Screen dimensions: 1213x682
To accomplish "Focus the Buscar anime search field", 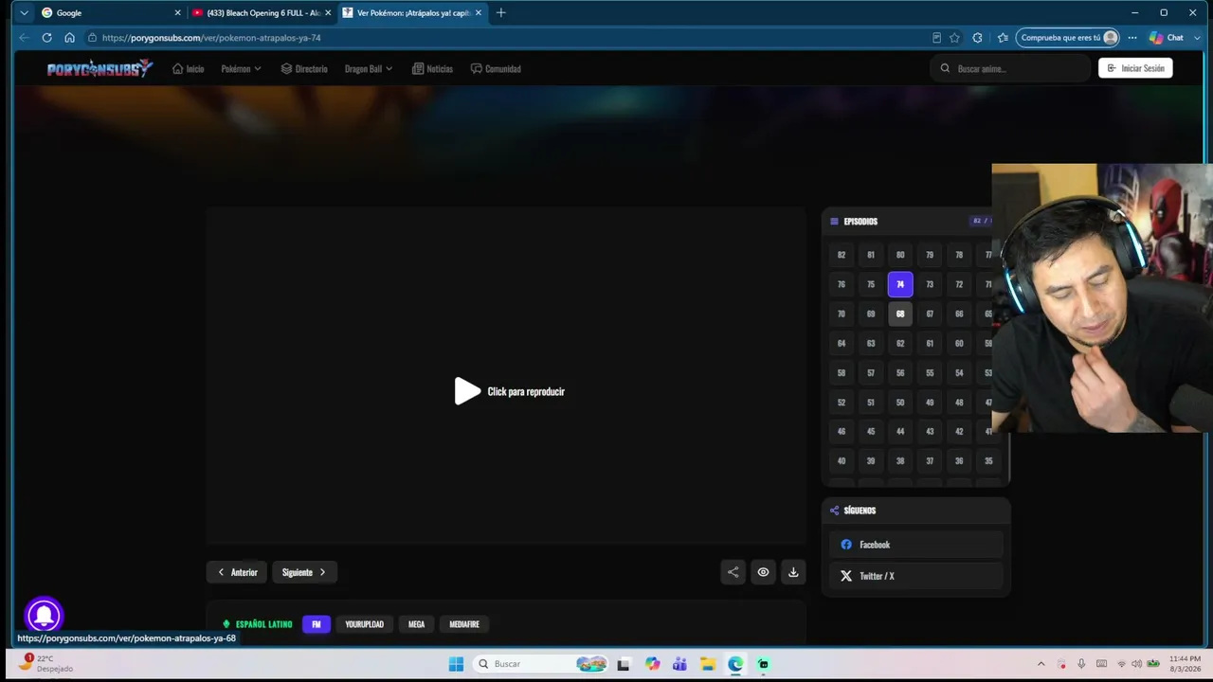I will pyautogui.click(x=1010, y=68).
